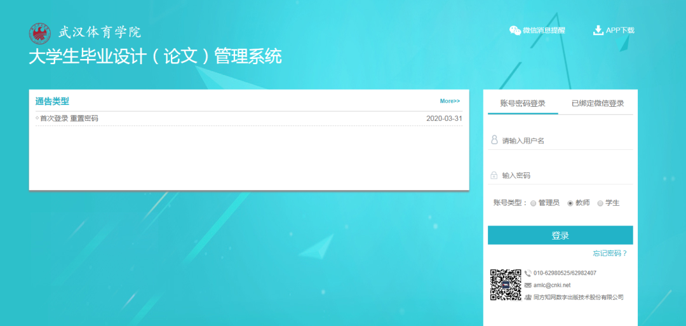686x326 pixels.
Task: Pick the 学生 account type radio button
Action: [600, 203]
